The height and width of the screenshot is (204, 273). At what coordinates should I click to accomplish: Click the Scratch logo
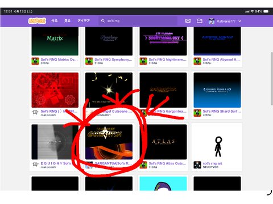point(37,21)
